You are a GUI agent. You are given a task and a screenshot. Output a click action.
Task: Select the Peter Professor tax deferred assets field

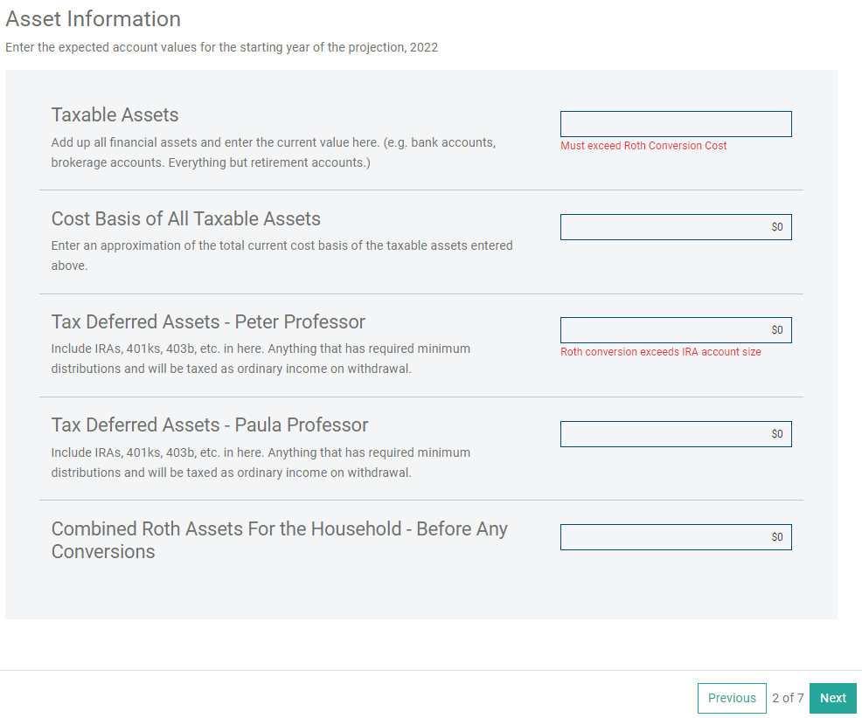pyautogui.click(x=675, y=330)
